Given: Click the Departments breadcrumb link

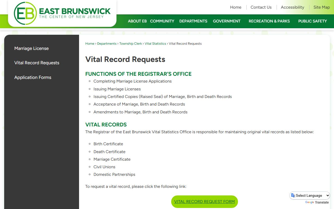Looking at the screenshot, I should [107, 44].
